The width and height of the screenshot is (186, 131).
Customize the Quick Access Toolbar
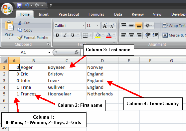click(x=51, y=5)
